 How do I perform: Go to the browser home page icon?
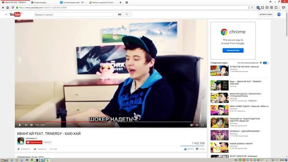pos(8,8)
